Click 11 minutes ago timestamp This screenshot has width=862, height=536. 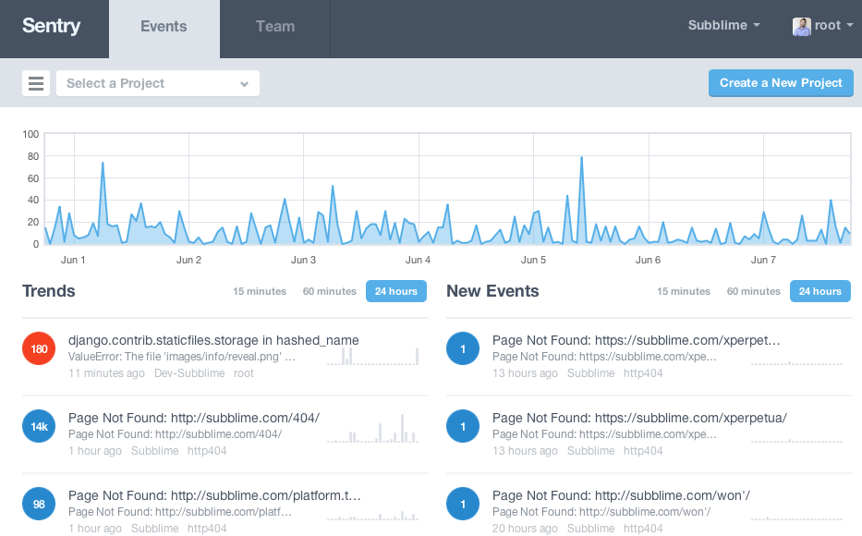pos(106,373)
